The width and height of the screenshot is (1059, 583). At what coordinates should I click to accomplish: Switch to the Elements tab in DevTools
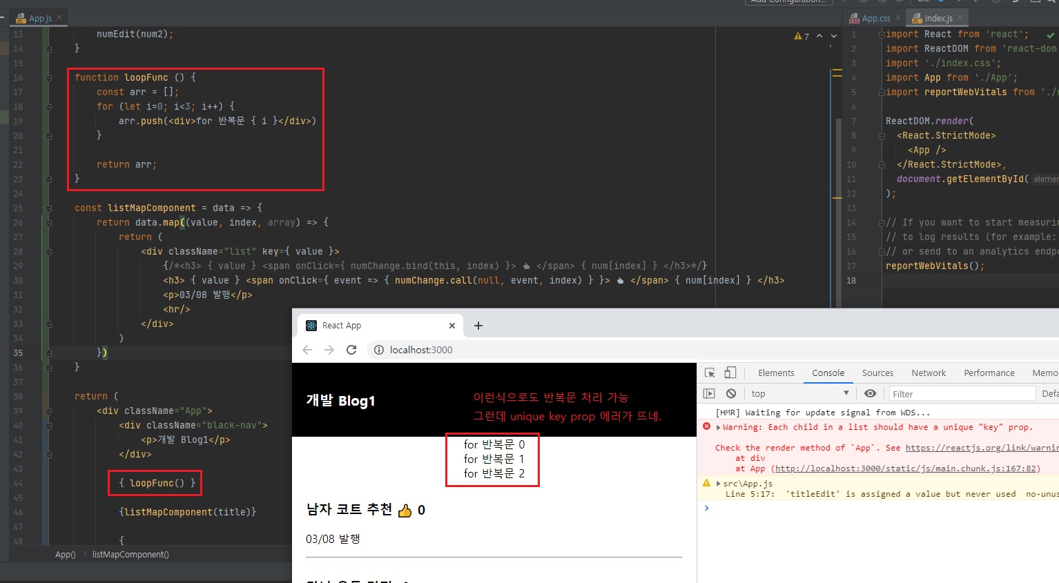pos(776,373)
